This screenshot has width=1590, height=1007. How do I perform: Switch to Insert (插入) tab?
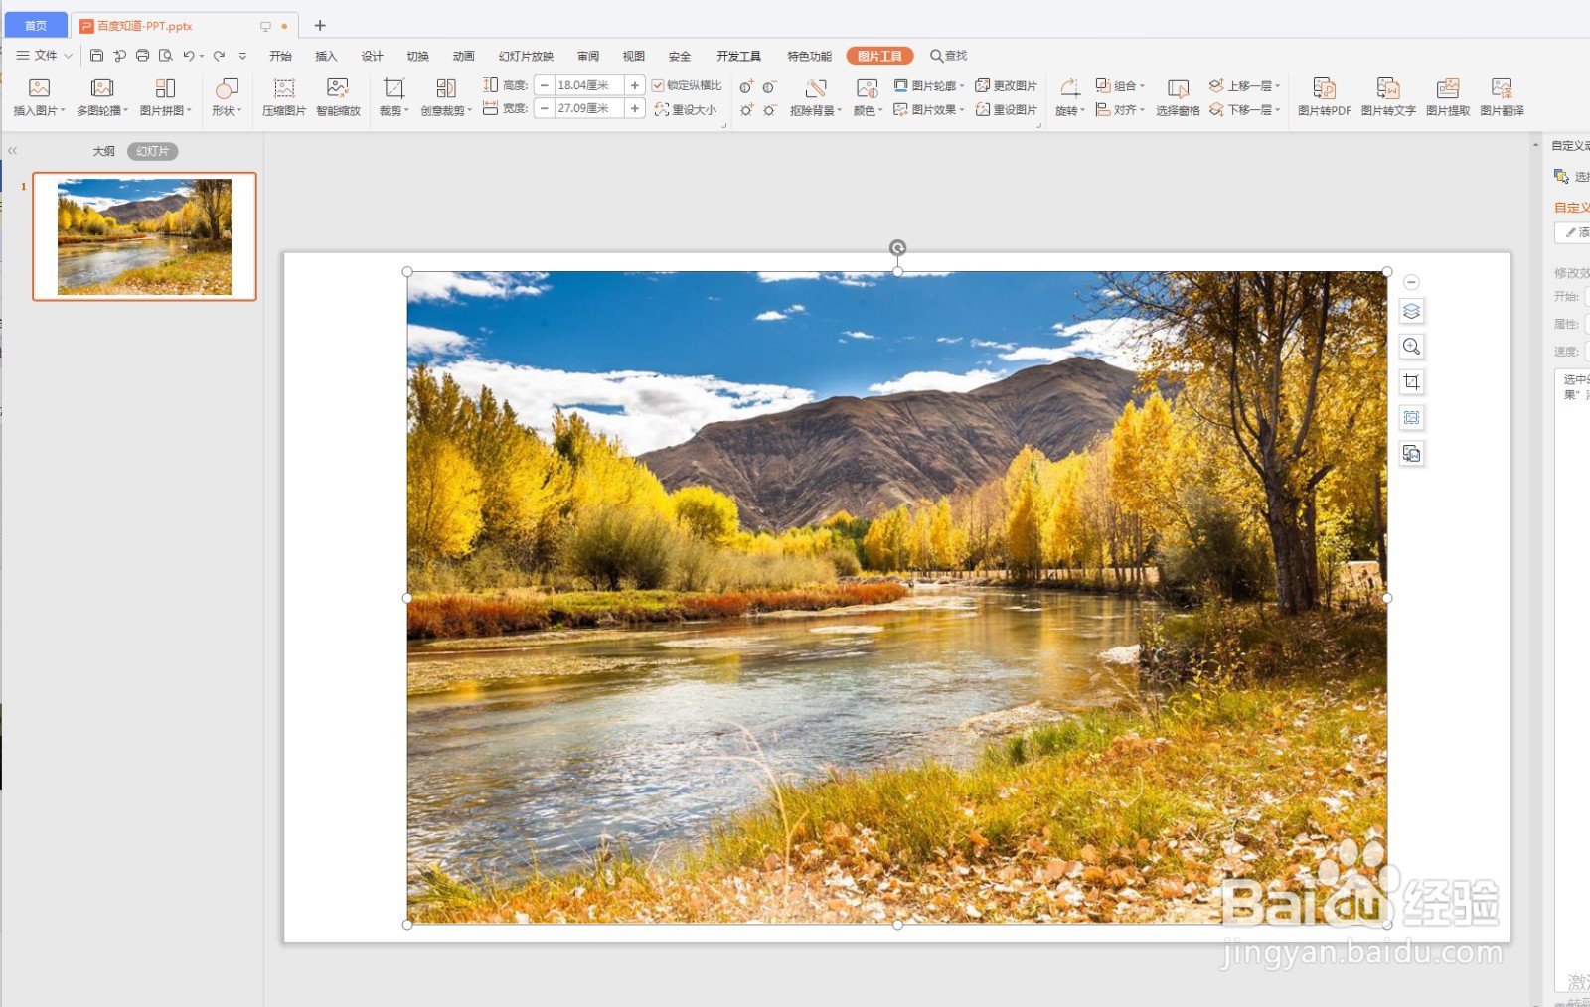pos(326,57)
